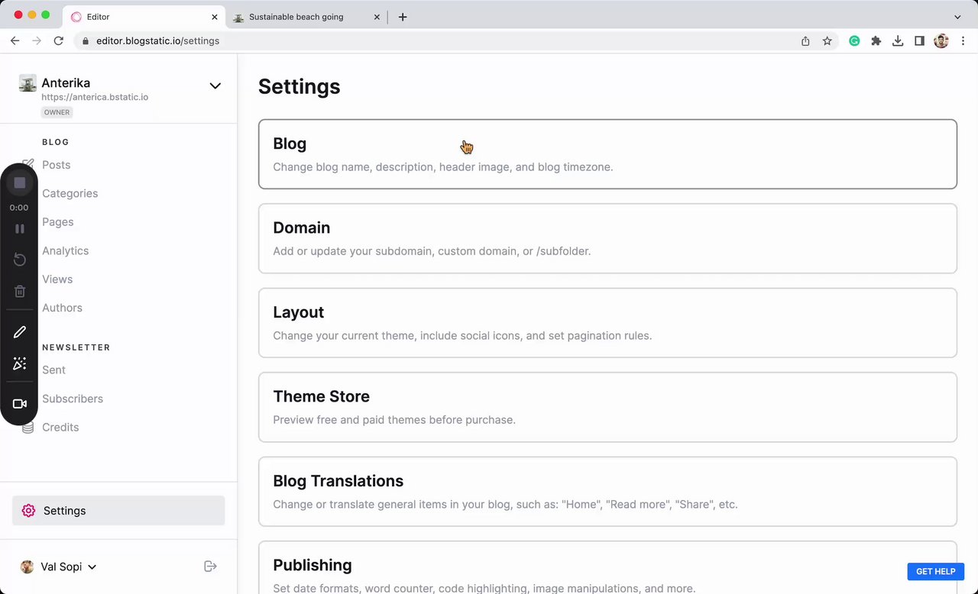Bookmark this page with the star icon

(827, 41)
